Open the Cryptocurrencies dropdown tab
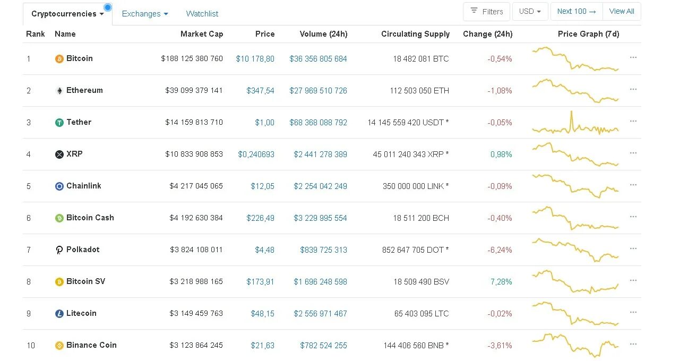Image resolution: width=688 pixels, height=361 pixels. (67, 14)
